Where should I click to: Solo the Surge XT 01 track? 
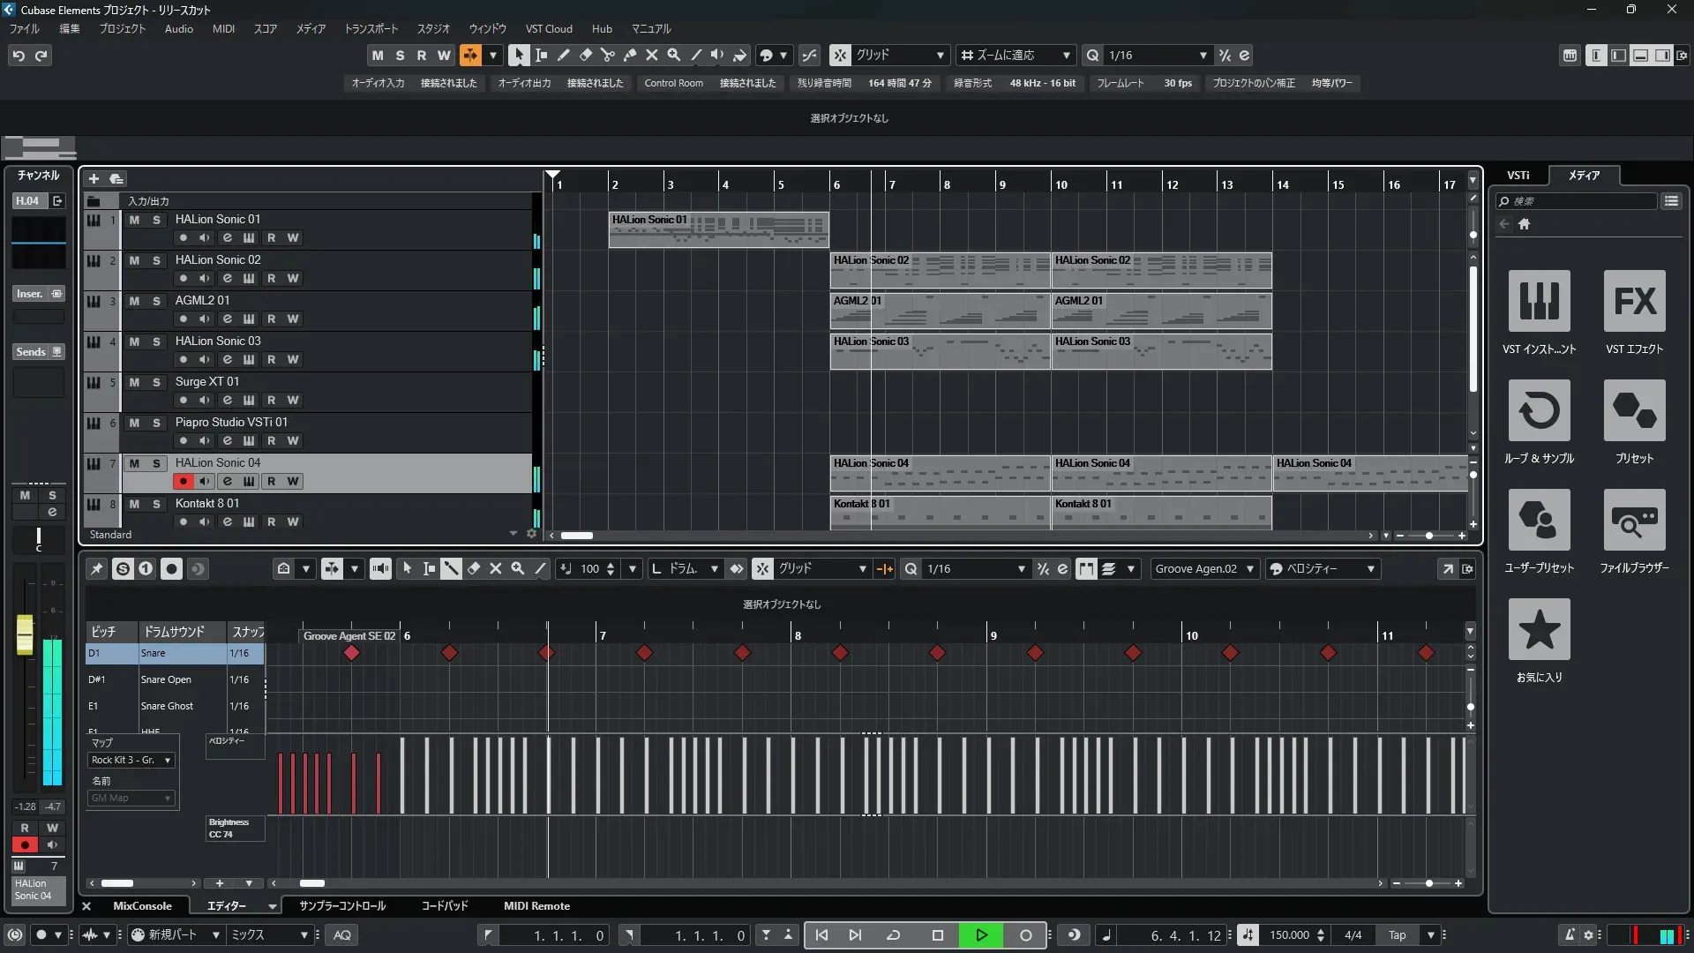click(156, 382)
